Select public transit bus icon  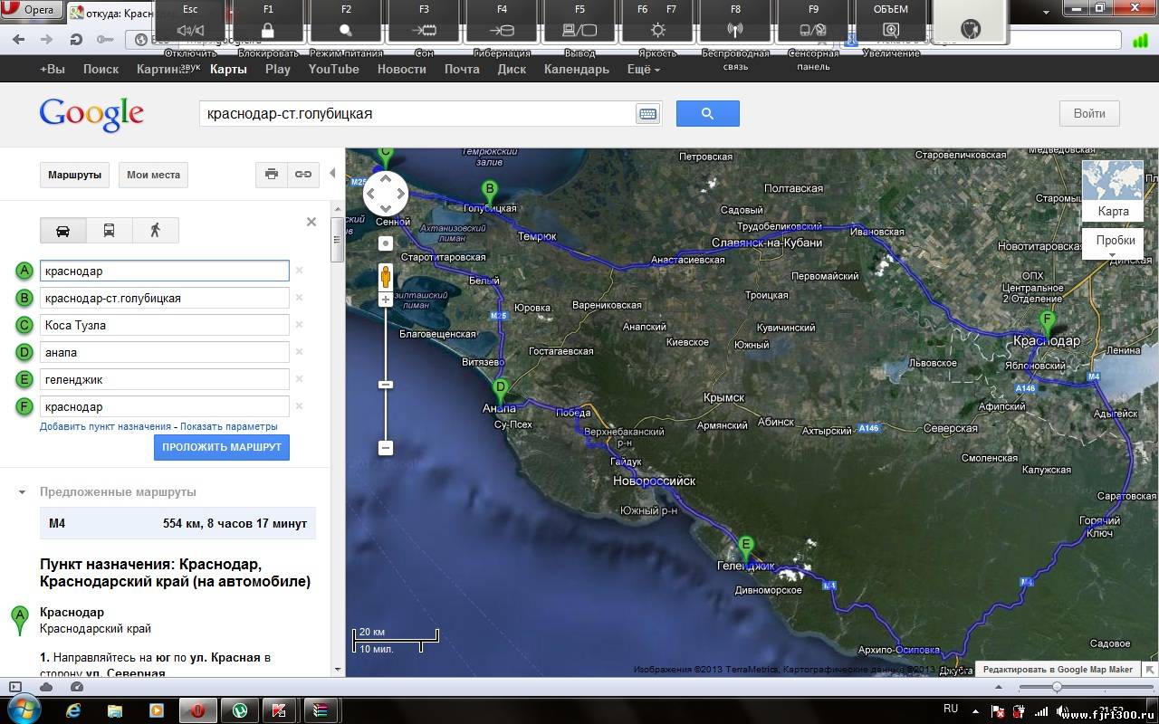[x=109, y=230]
